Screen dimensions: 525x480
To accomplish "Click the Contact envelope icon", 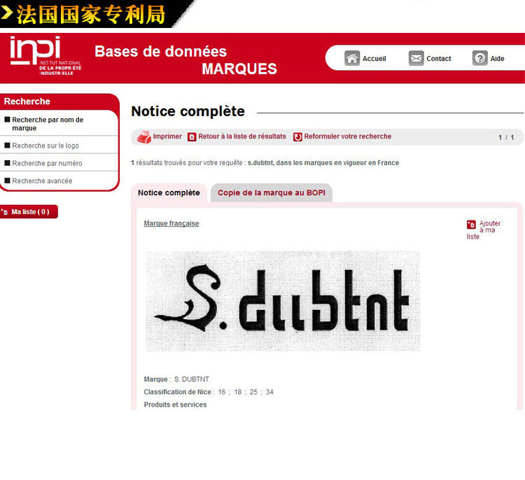I will [x=416, y=58].
